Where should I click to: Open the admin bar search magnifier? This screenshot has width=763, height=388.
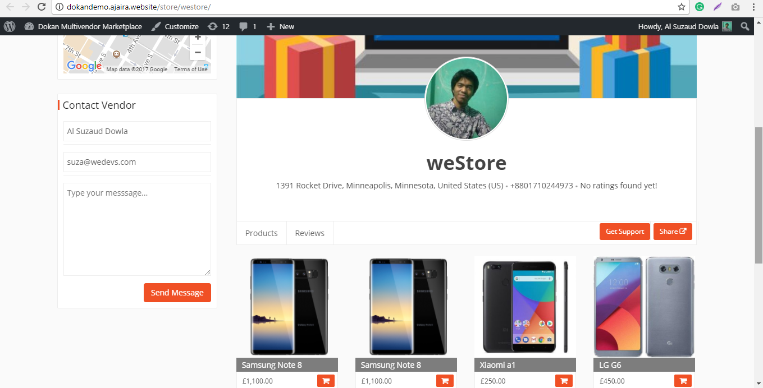click(x=745, y=26)
